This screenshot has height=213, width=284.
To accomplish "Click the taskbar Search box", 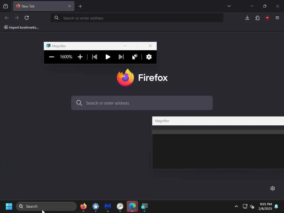I will tap(46, 206).
